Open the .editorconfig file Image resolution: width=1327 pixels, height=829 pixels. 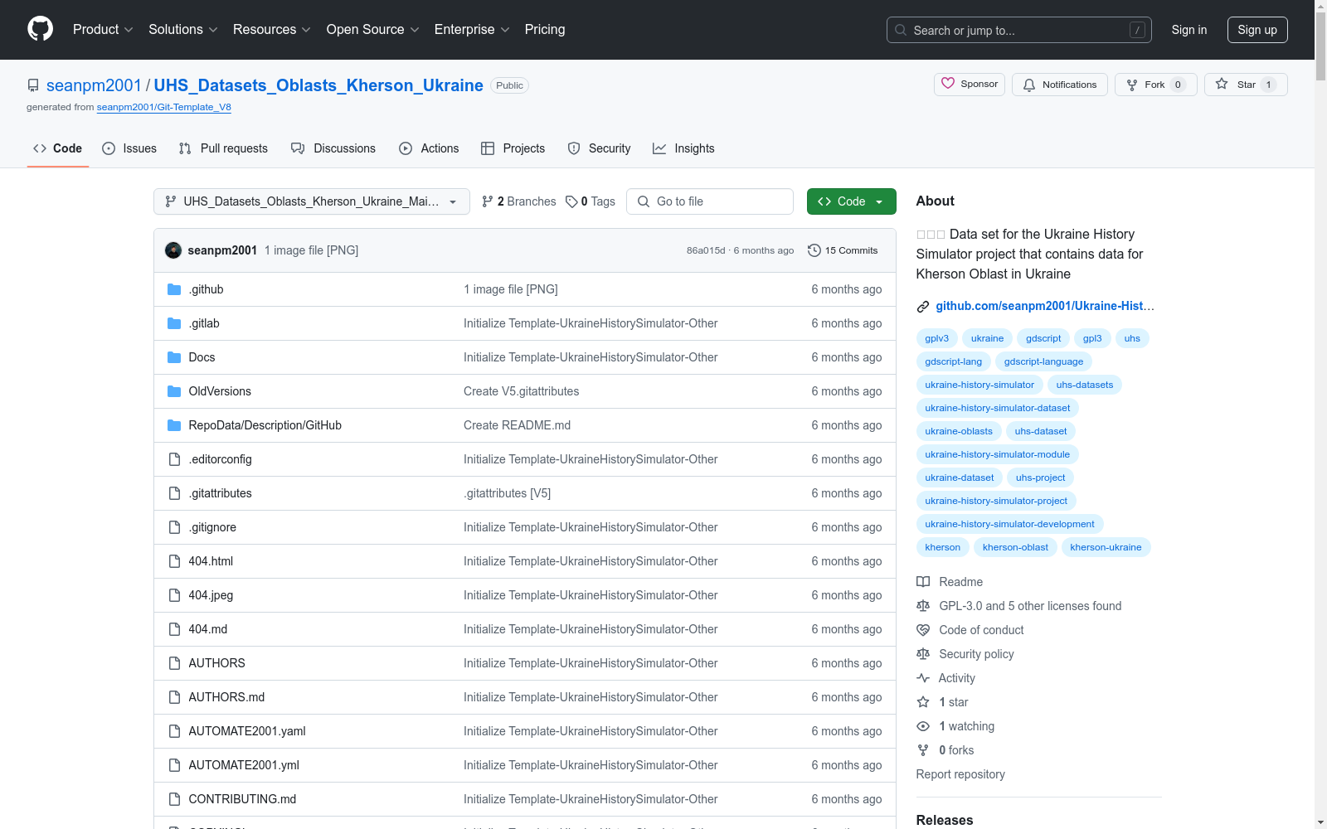220,459
